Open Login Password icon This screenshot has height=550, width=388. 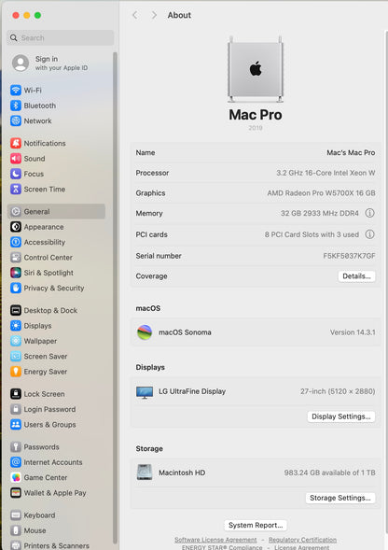click(16, 409)
